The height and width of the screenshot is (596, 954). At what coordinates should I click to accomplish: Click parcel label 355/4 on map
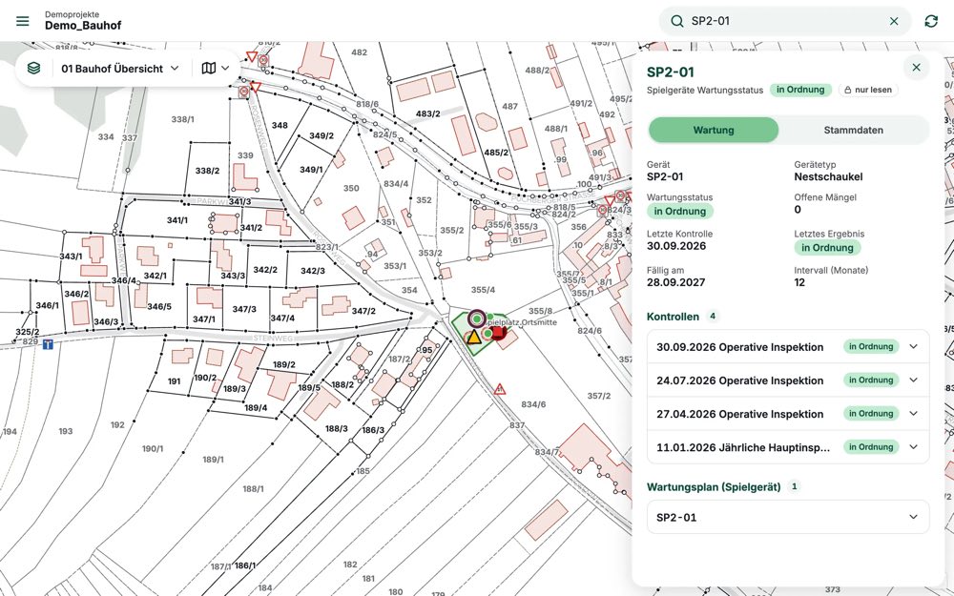[x=483, y=290]
